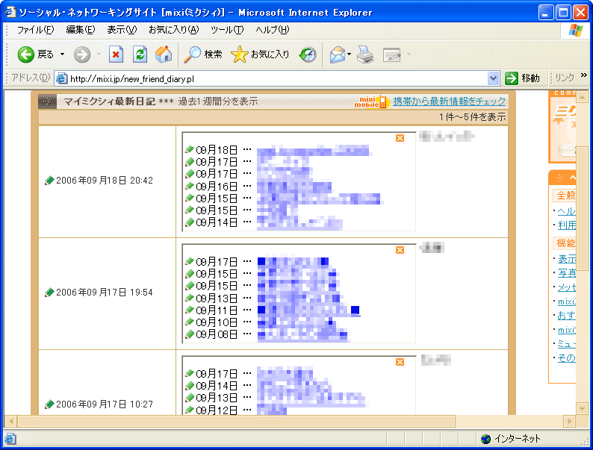The image size is (593, 450).
Task: Click vertical scrollbar up arrow
Action: 582,97
